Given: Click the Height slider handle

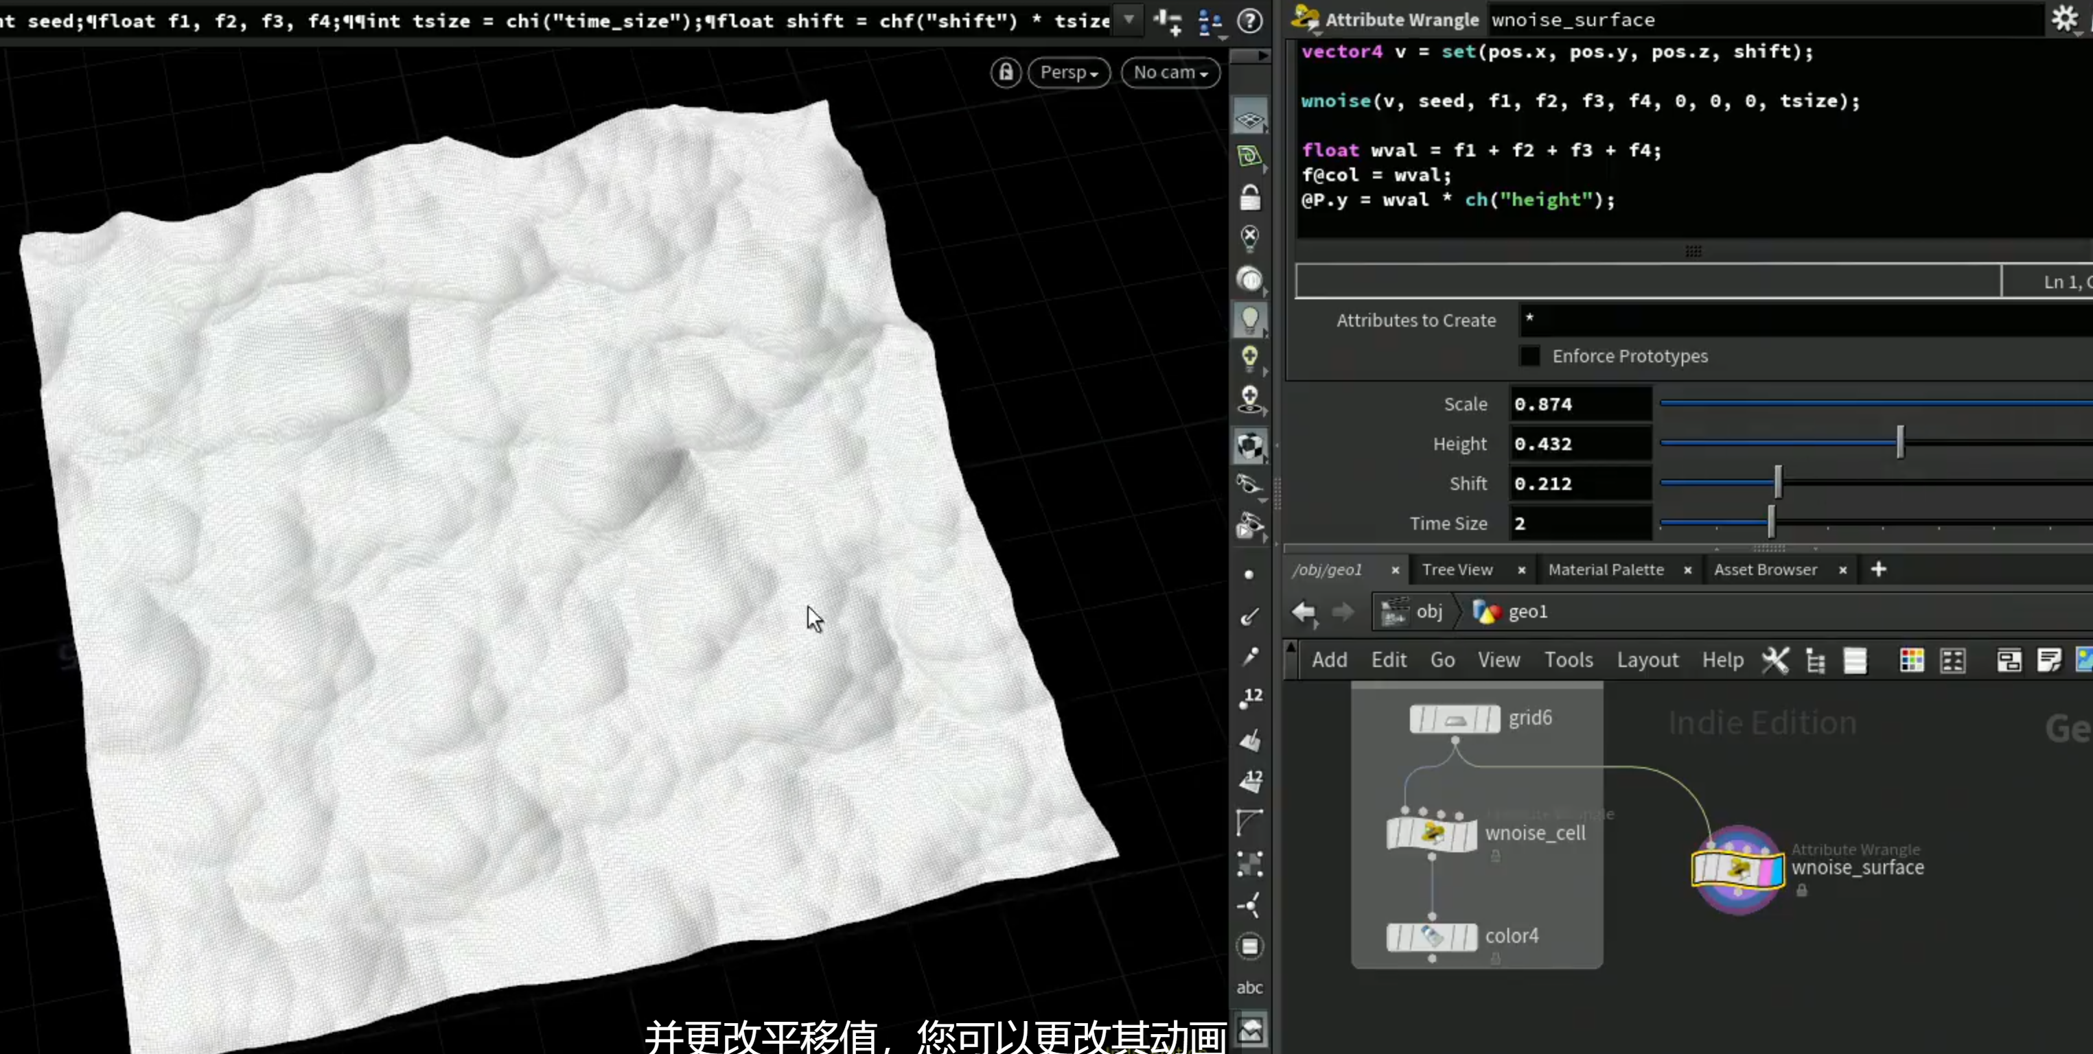Looking at the screenshot, I should [x=1899, y=443].
